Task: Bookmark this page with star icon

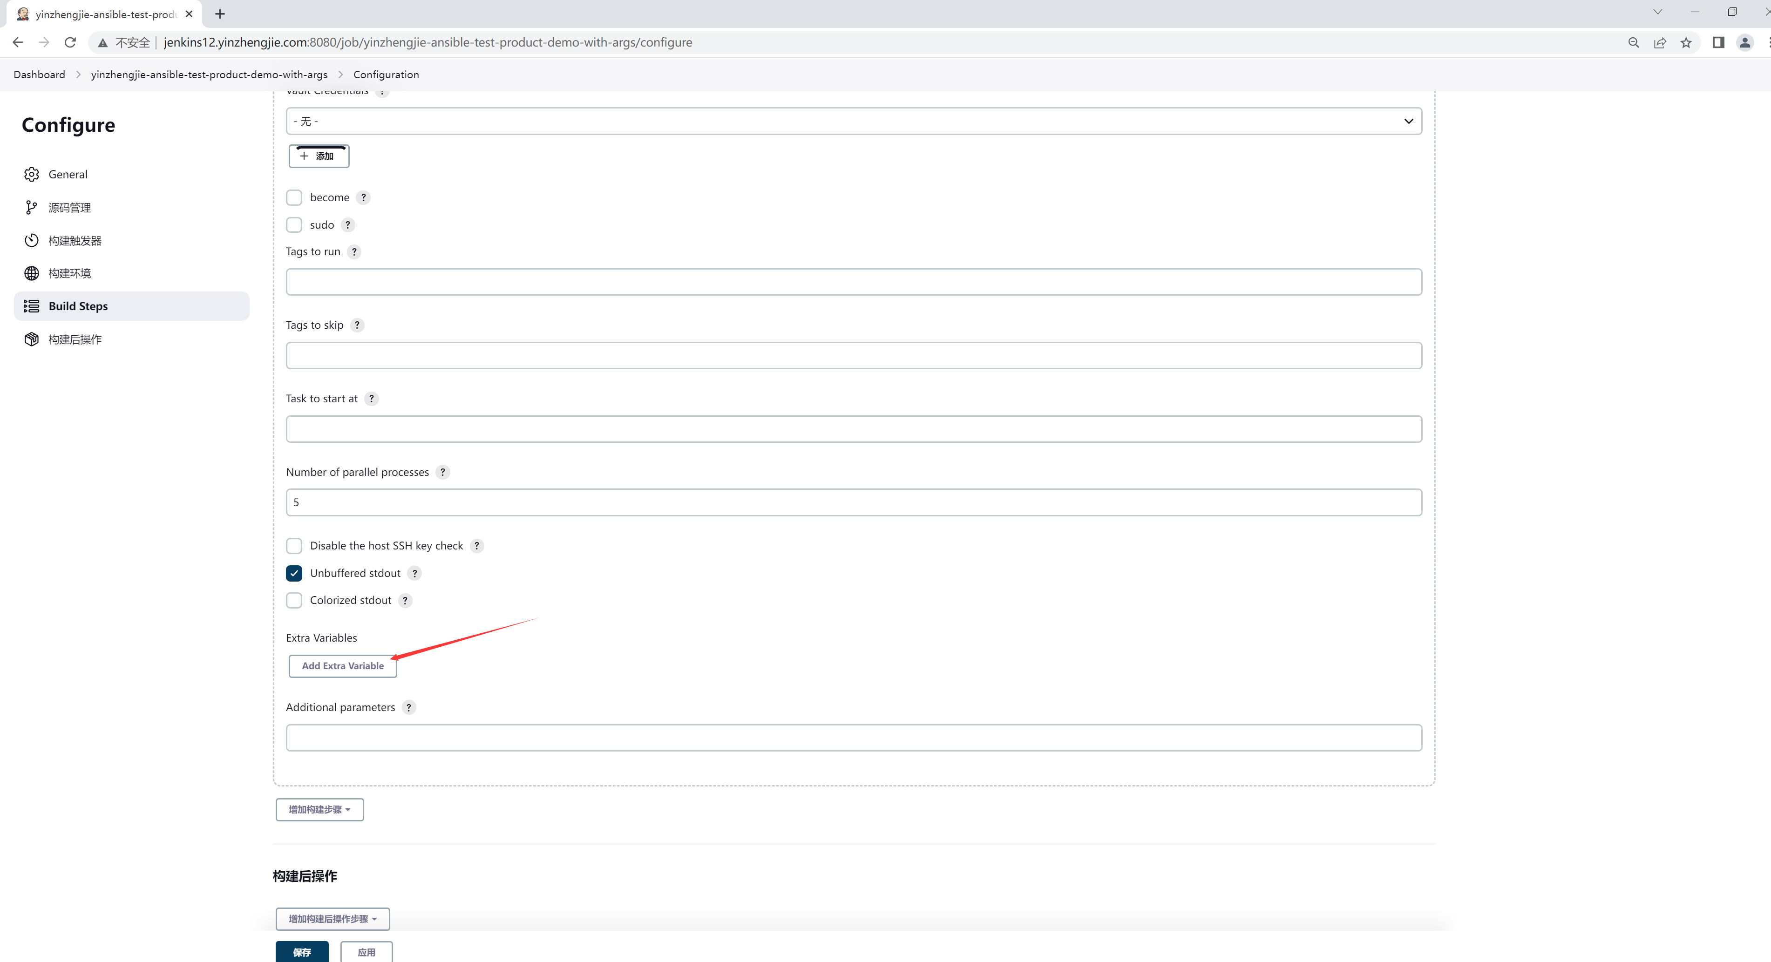Action: point(1686,43)
